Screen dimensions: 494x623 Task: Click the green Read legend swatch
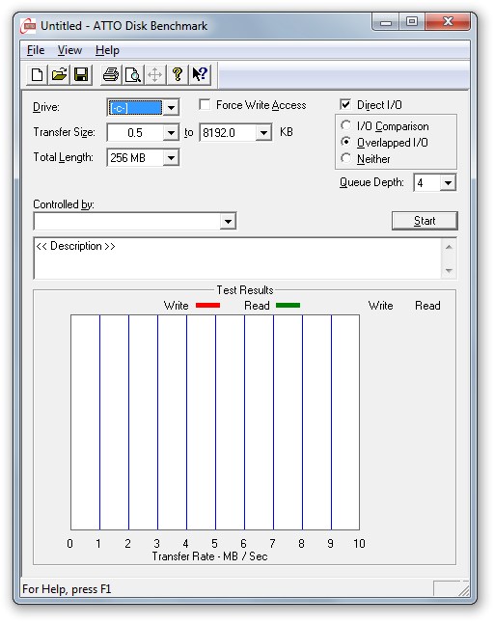(288, 305)
